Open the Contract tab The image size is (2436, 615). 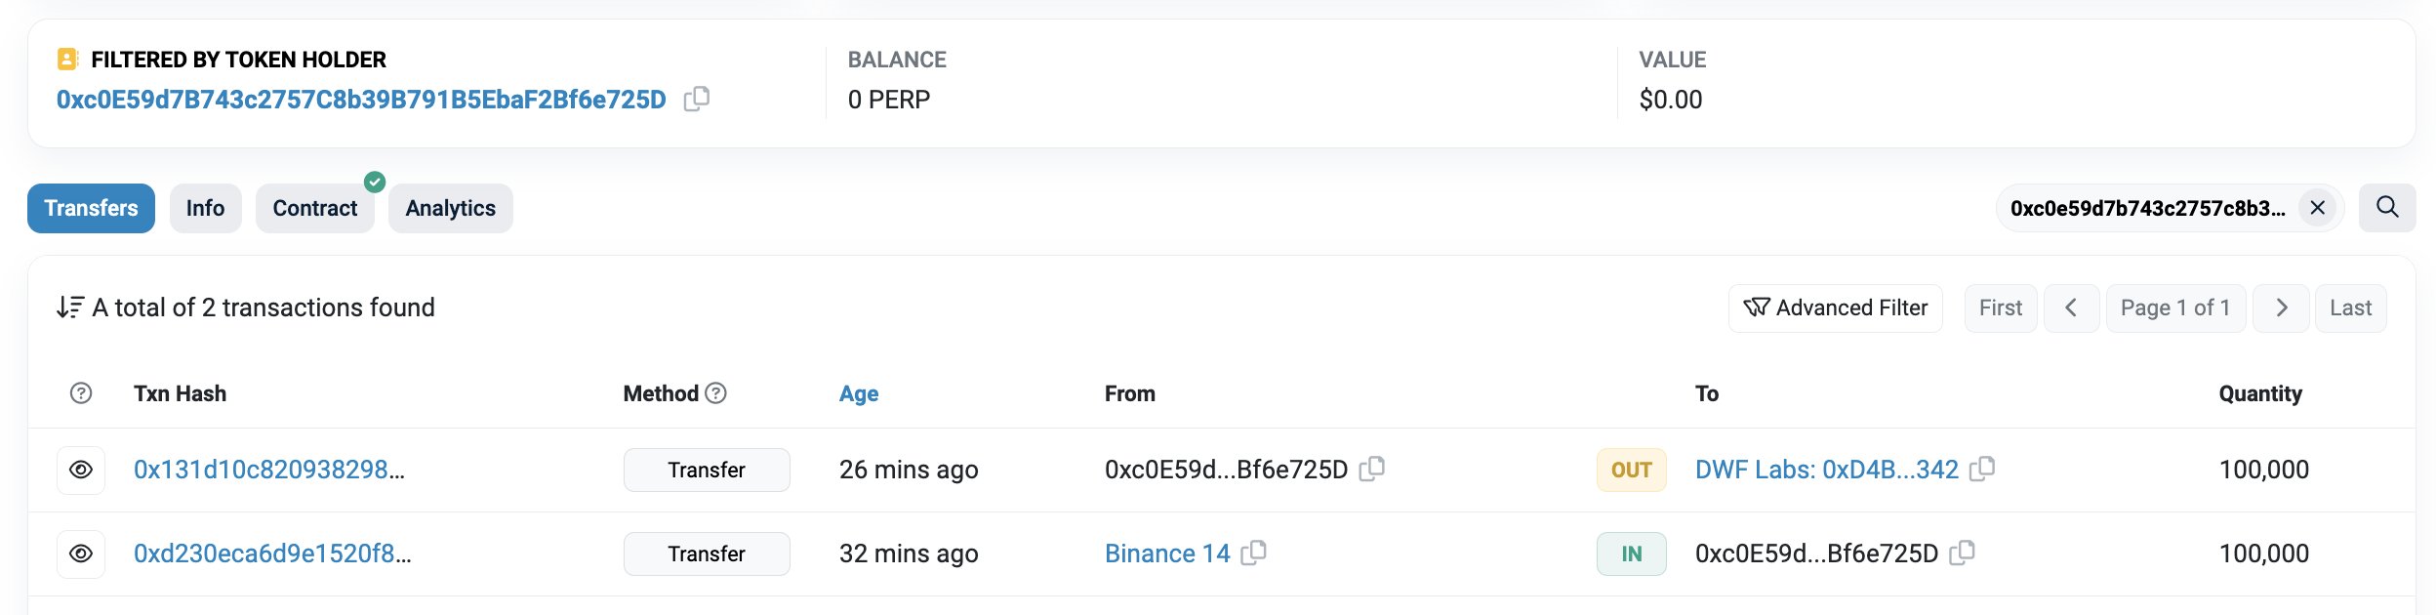(x=314, y=208)
